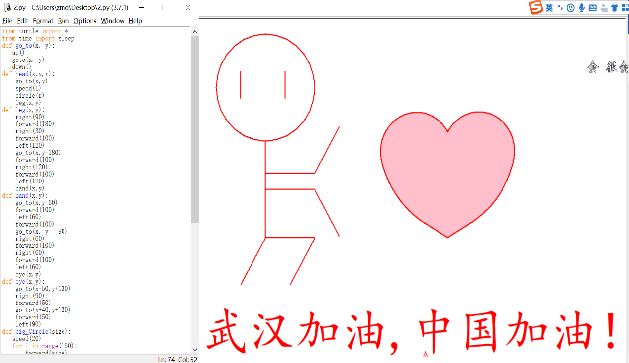This screenshot has height=363, width=629.
Task: Toggle the 英 Chinese/English input mode
Action: click(549, 8)
